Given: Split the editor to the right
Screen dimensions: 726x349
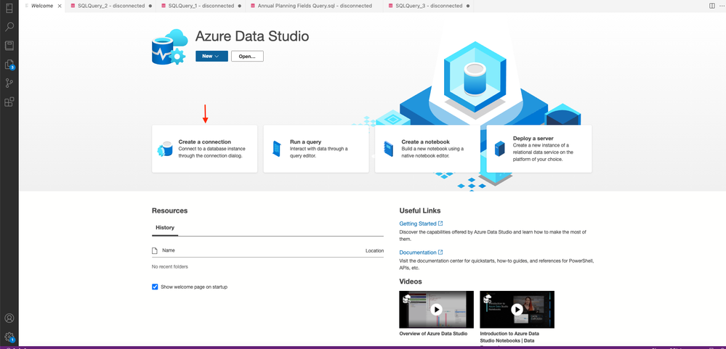Looking at the screenshot, I should tap(712, 6).
